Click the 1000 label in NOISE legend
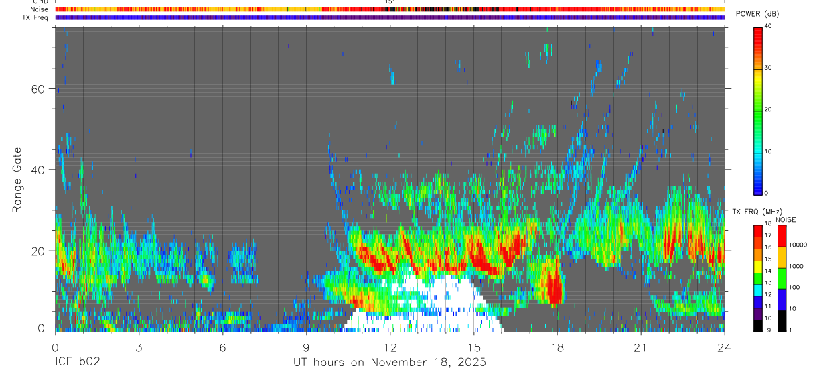The width and height of the screenshot is (815, 376). [796, 266]
